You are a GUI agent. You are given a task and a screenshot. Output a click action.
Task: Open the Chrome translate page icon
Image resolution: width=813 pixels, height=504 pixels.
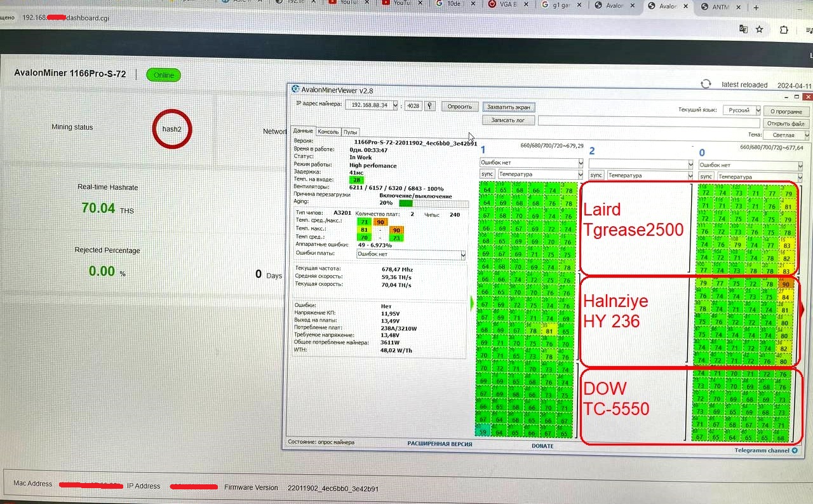pyautogui.click(x=742, y=29)
